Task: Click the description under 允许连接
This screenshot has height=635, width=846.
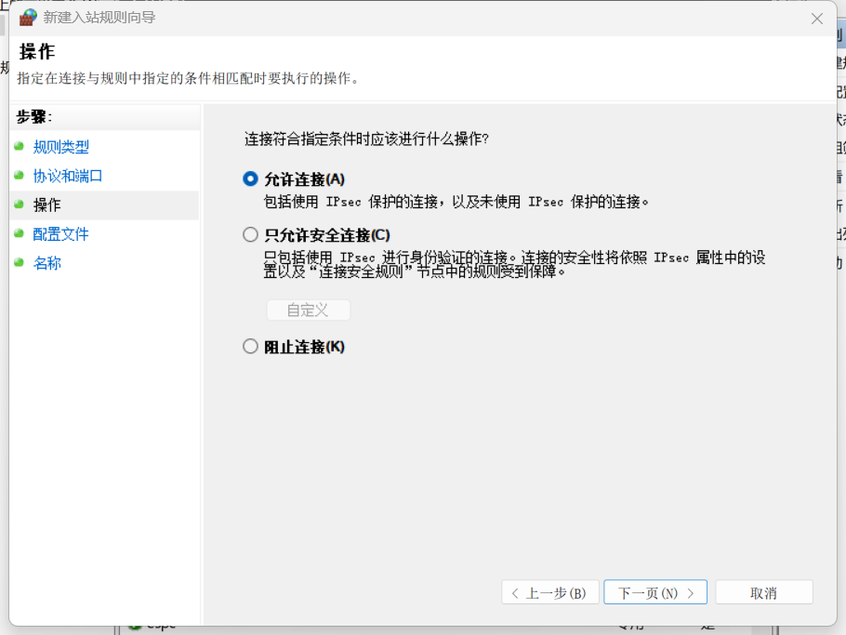Action: [x=456, y=202]
